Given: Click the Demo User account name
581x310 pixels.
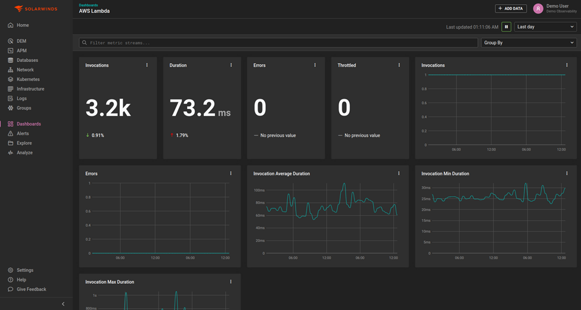Looking at the screenshot, I should coord(557,7).
